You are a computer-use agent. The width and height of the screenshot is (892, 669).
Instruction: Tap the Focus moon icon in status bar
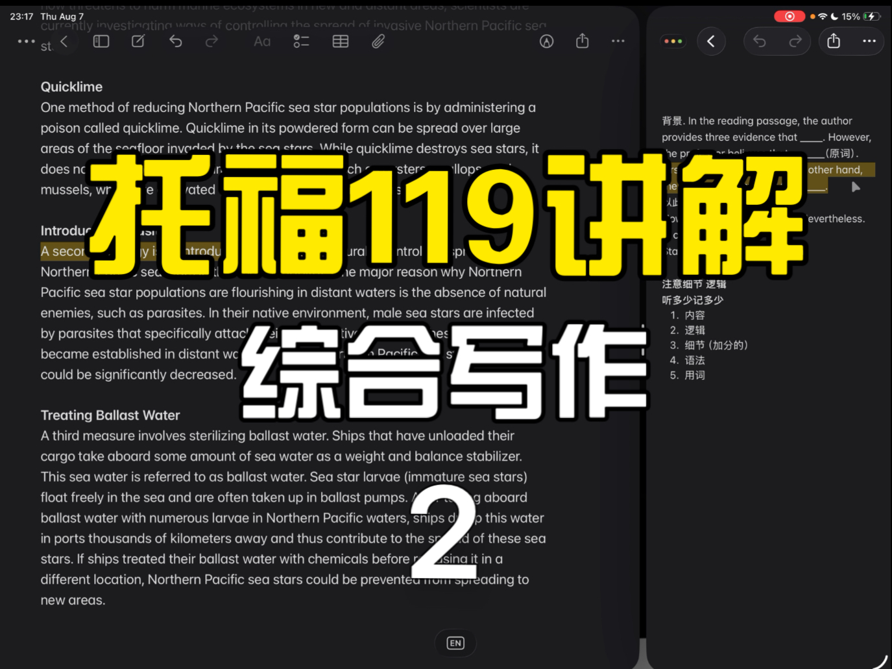(834, 16)
